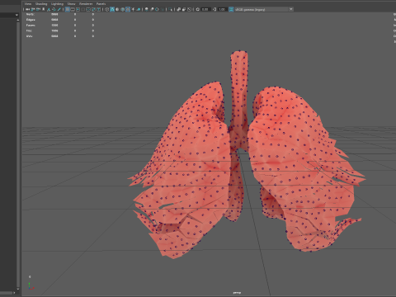Switch viewport to Wireframe shading
396x297 pixels.
107,9
